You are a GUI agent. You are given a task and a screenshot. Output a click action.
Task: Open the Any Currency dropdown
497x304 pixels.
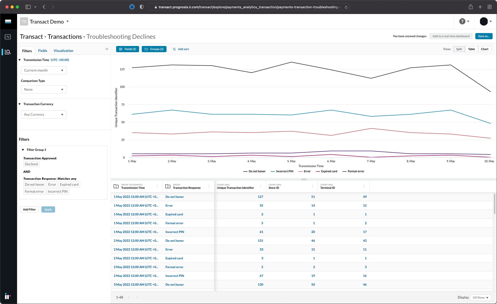tap(43, 114)
